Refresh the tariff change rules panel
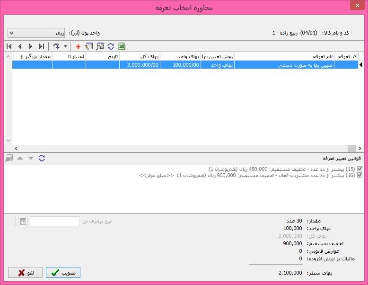 click(x=42, y=158)
